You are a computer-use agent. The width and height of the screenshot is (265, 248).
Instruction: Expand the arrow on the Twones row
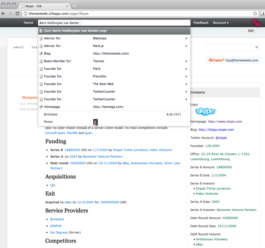tap(186, 61)
